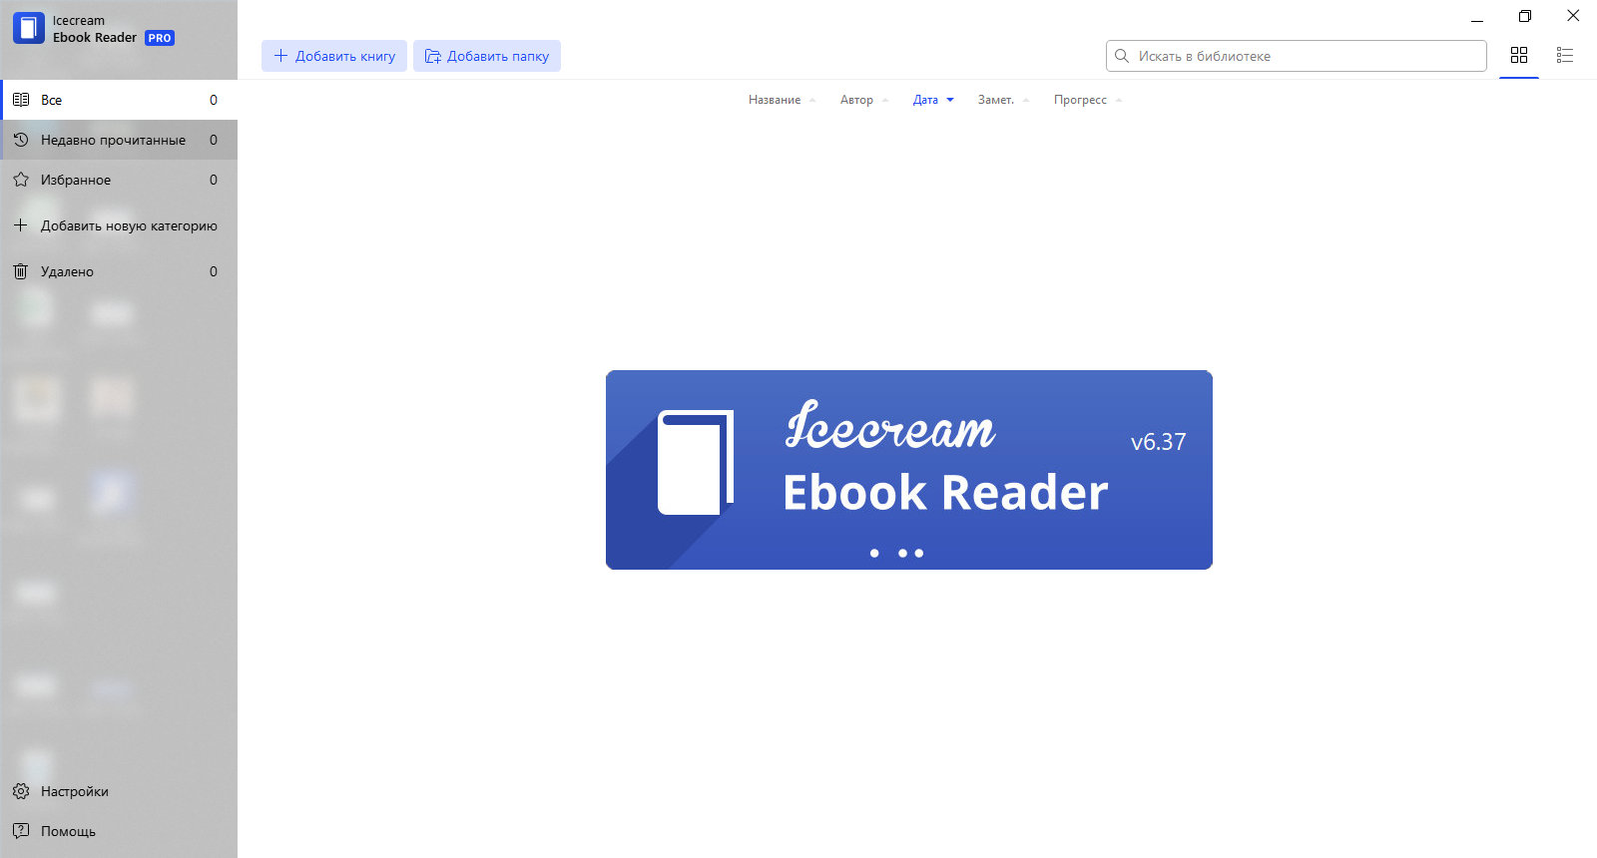1597x858 pixels.
Task: Toggle sort arrow next to Автор
Action: [885, 100]
